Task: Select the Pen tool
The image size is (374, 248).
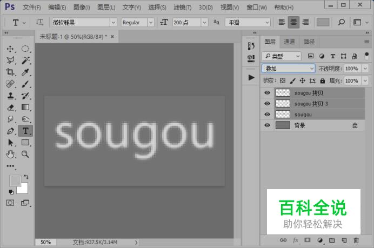Action: pos(10,131)
